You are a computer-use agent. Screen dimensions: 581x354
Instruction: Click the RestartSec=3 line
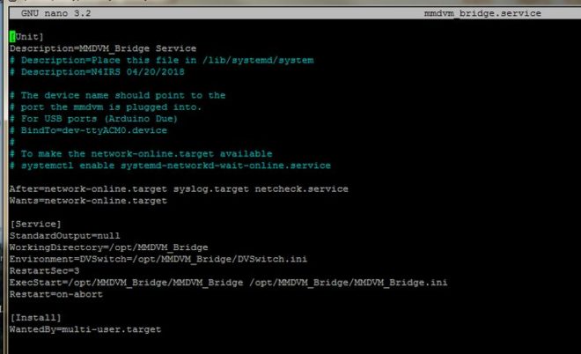click(45, 270)
